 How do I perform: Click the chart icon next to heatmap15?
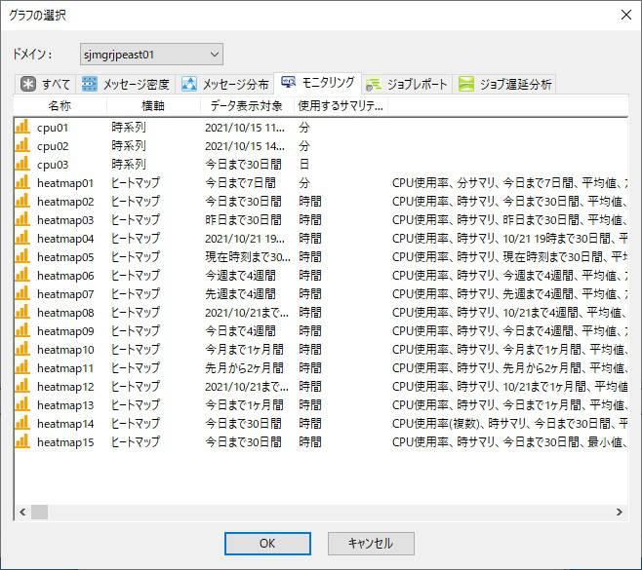(x=22, y=441)
